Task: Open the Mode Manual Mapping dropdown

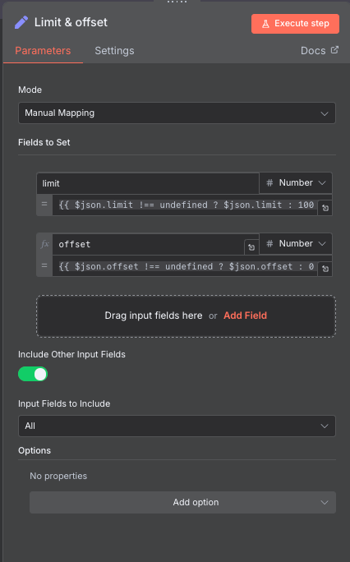Action: (177, 113)
